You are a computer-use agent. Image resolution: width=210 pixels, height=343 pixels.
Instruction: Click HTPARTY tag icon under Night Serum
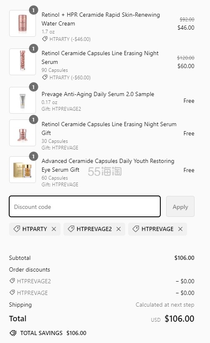45,77
